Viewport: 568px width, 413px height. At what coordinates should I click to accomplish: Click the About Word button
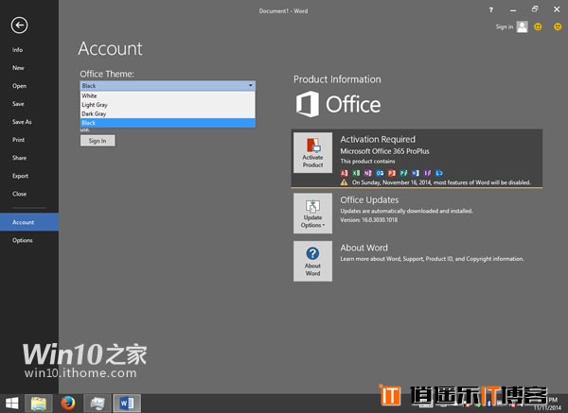coord(312,261)
